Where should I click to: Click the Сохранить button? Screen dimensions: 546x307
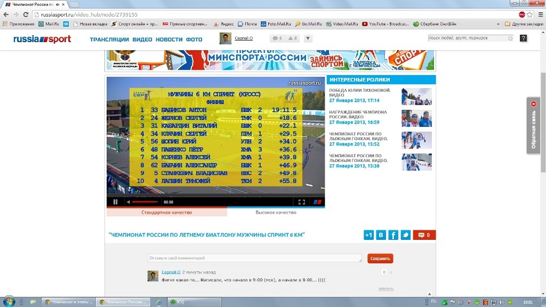(x=380, y=258)
